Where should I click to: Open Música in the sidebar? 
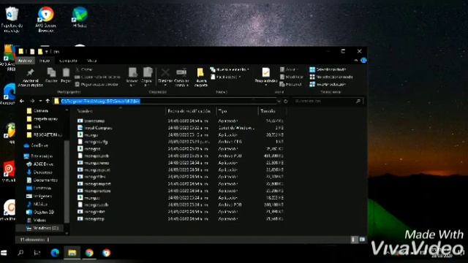click(39, 205)
